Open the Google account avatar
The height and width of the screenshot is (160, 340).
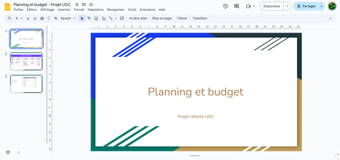tap(332, 6)
